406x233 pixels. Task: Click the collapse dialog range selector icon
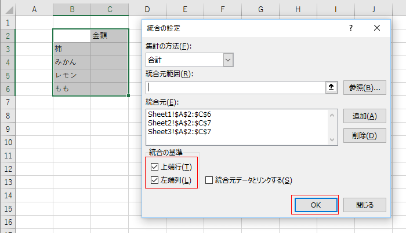coord(332,87)
